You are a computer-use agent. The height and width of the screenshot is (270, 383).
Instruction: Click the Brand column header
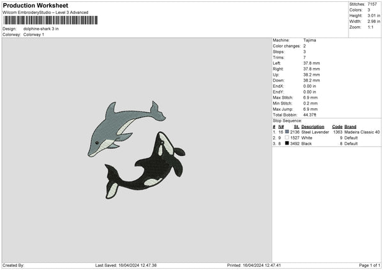pyautogui.click(x=351, y=126)
